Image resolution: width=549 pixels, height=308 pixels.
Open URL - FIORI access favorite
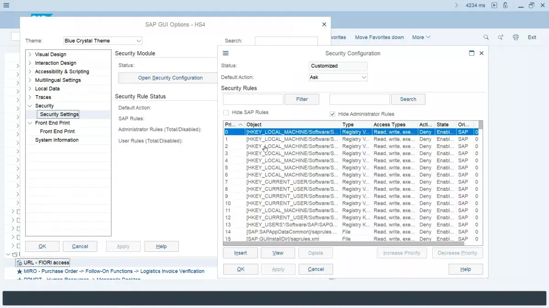pyautogui.click(x=47, y=262)
